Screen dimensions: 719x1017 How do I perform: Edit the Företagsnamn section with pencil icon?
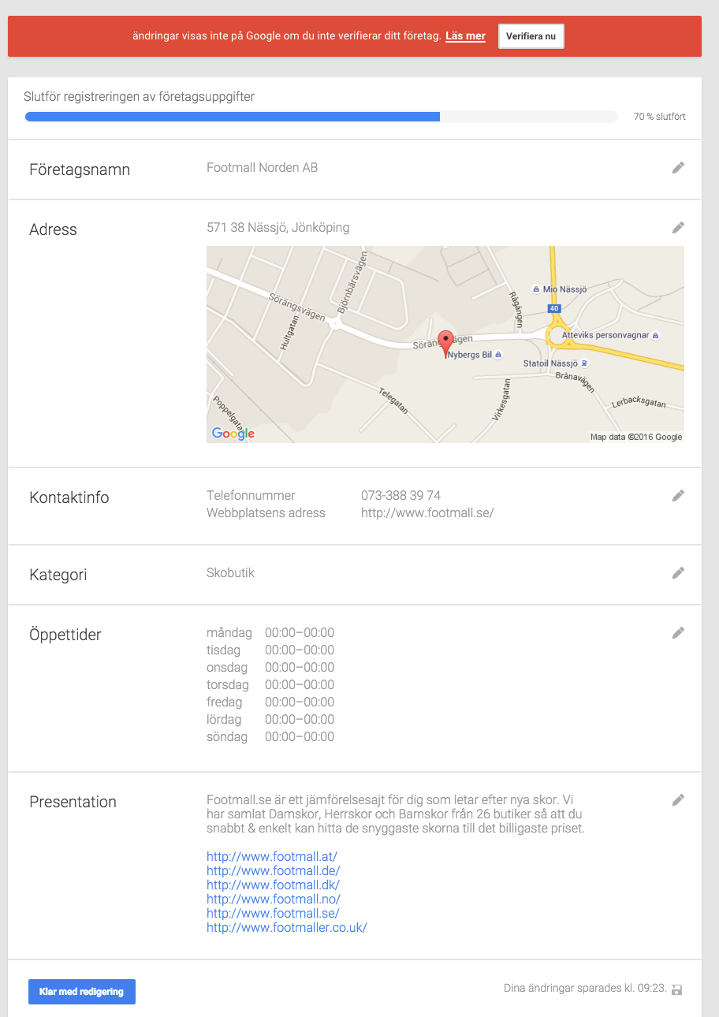click(678, 167)
